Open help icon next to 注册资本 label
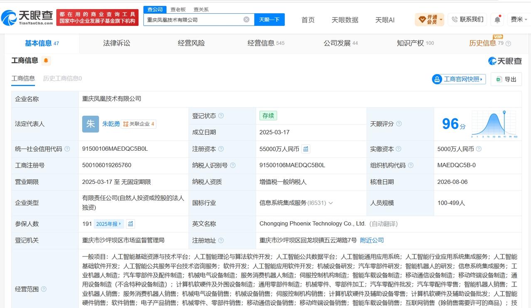The image size is (531, 308). click(x=221, y=149)
